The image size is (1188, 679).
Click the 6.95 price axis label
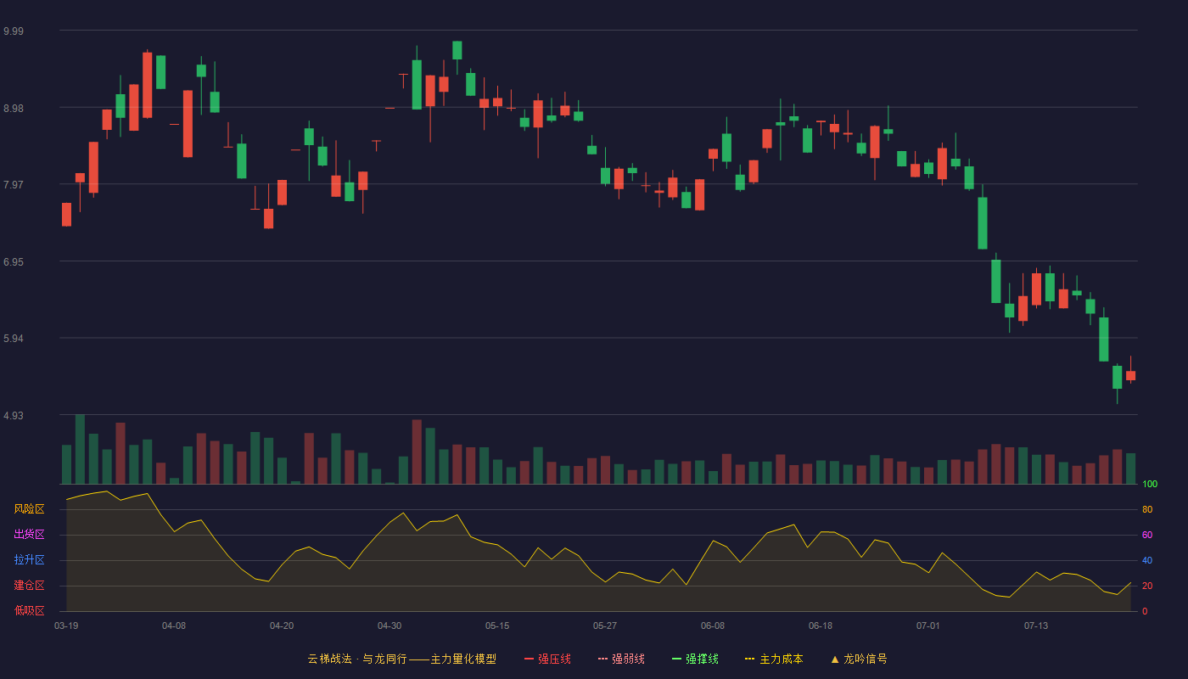14,262
